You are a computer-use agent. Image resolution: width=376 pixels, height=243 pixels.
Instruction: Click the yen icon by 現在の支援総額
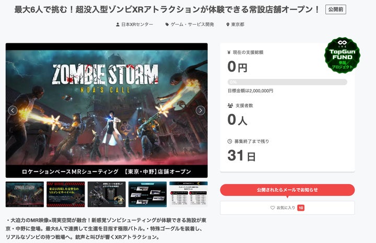[229, 52]
